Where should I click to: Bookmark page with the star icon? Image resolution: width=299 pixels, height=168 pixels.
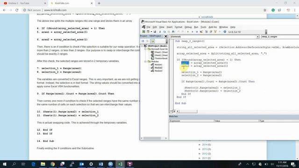pos(265,10)
